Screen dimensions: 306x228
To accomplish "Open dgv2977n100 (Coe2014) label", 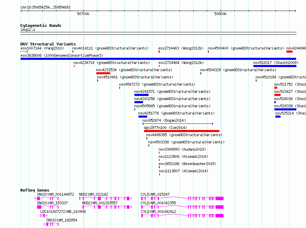I will tap(165, 128).
